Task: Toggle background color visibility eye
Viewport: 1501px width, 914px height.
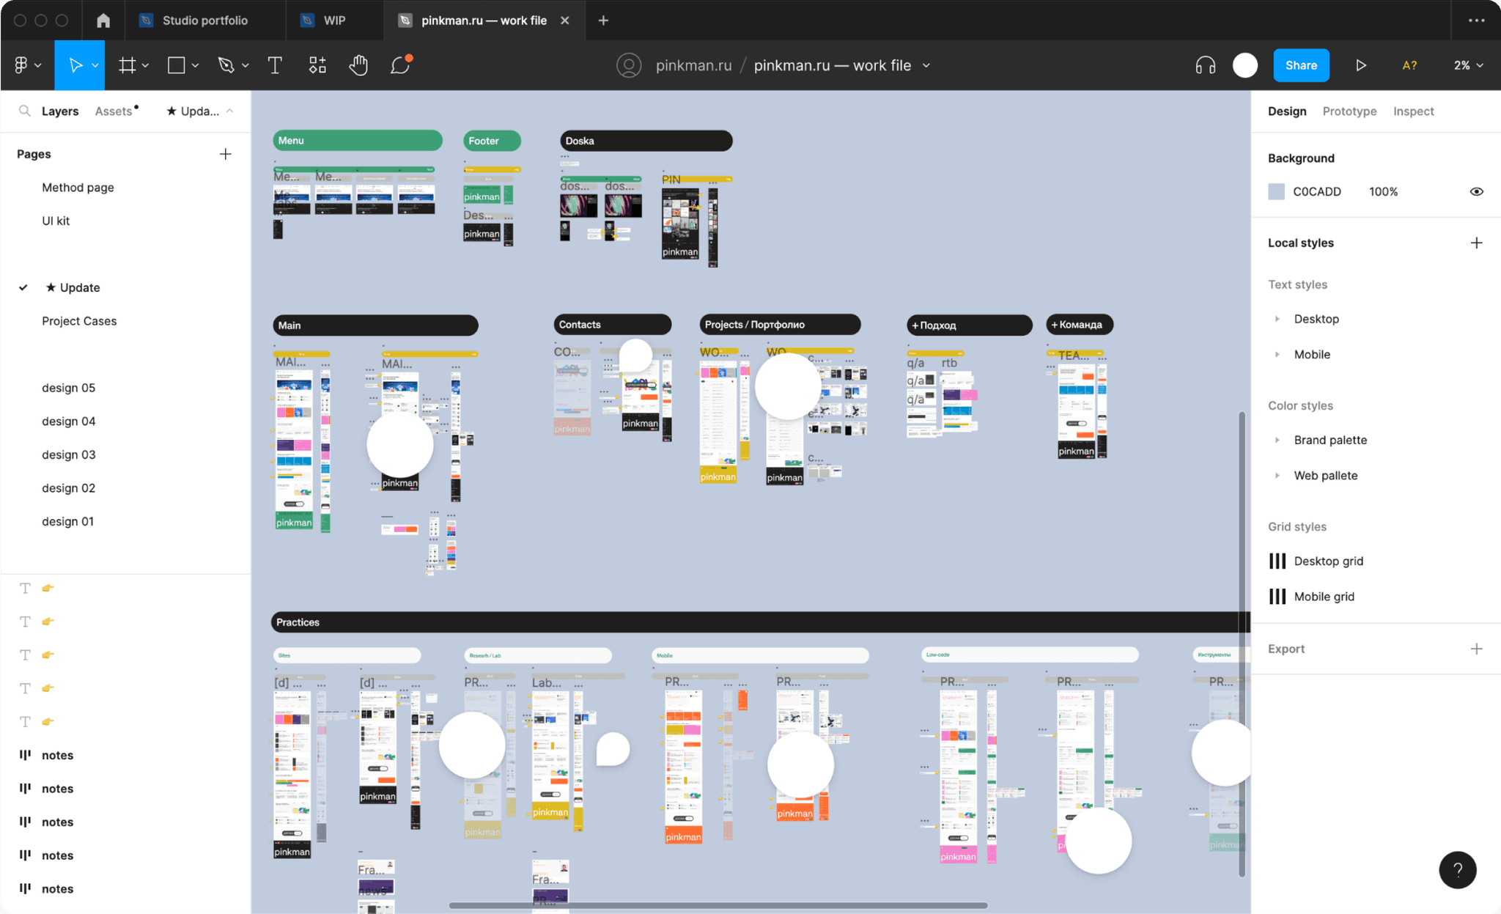Action: pos(1477,191)
